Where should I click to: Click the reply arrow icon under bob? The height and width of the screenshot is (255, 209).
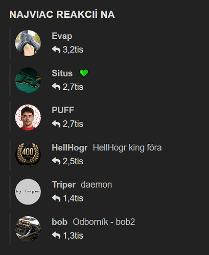click(x=56, y=236)
